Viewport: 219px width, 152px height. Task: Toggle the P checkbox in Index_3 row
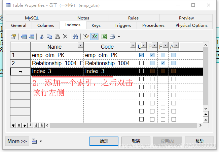152,71
